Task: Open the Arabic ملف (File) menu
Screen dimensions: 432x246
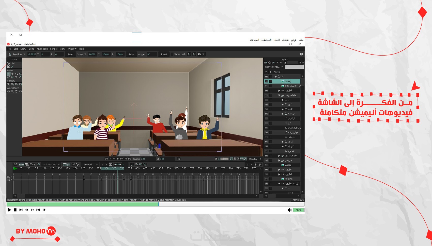Action: pyautogui.click(x=301, y=40)
